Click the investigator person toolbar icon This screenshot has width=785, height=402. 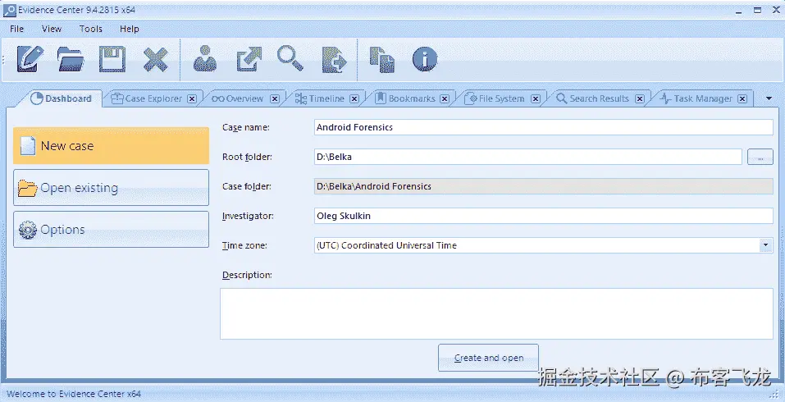[x=205, y=59]
